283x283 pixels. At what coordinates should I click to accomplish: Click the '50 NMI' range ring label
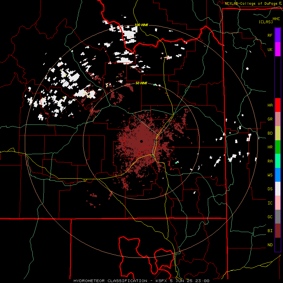pos(141,83)
